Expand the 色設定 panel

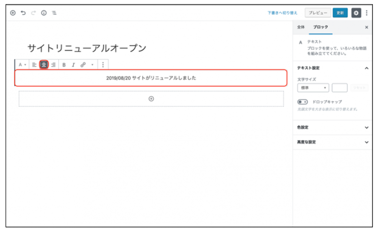[332, 127]
